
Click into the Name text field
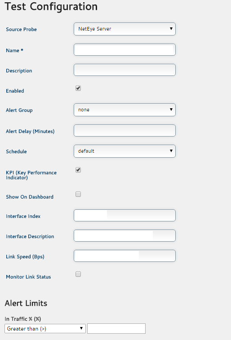[124, 50]
